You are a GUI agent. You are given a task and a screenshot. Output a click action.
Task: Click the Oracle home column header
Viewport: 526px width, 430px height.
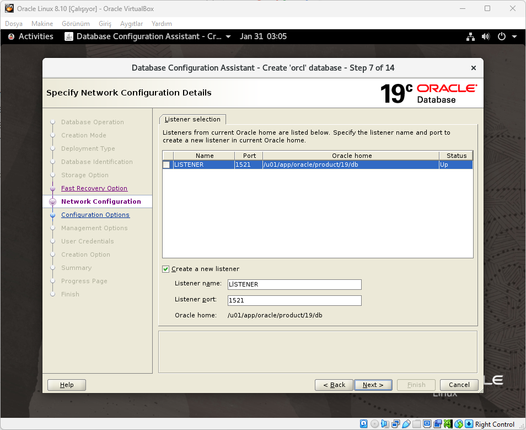(x=351, y=156)
